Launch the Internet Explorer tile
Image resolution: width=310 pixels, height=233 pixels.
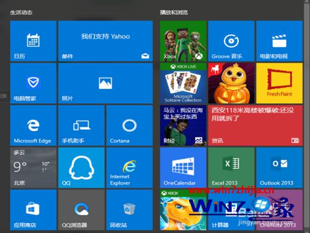click(x=130, y=168)
